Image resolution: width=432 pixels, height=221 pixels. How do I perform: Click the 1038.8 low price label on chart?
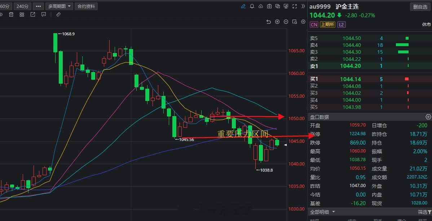pyautogui.click(x=266, y=170)
